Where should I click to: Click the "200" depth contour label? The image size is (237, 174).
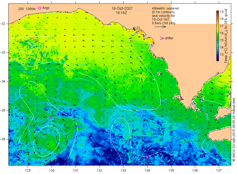coord(21,9)
